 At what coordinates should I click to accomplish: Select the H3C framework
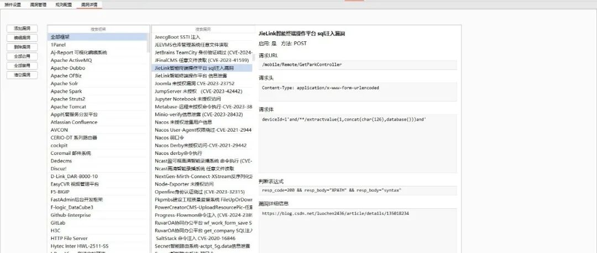97,230
